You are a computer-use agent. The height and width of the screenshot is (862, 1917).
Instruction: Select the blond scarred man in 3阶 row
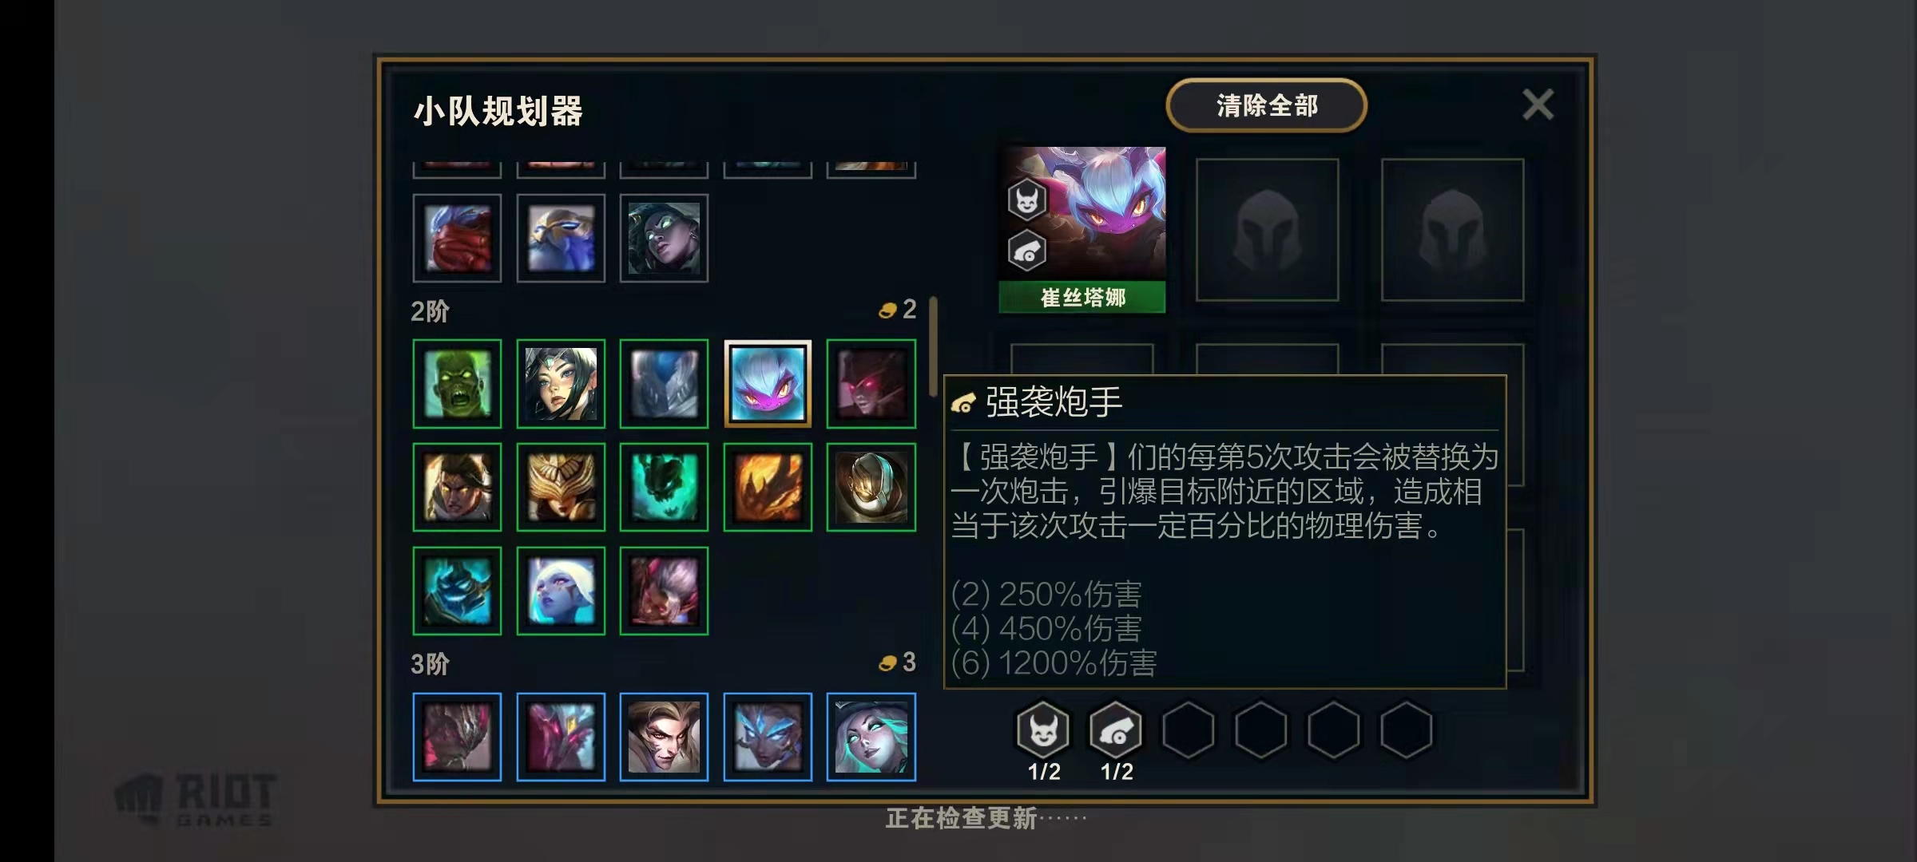(x=664, y=737)
